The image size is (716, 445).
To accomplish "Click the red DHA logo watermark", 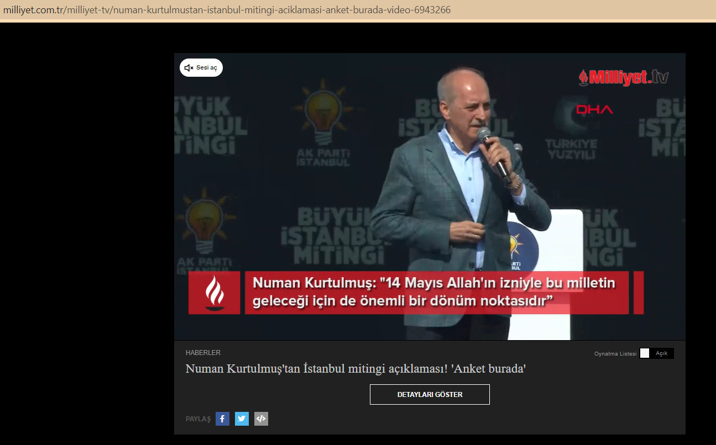I will [594, 110].
